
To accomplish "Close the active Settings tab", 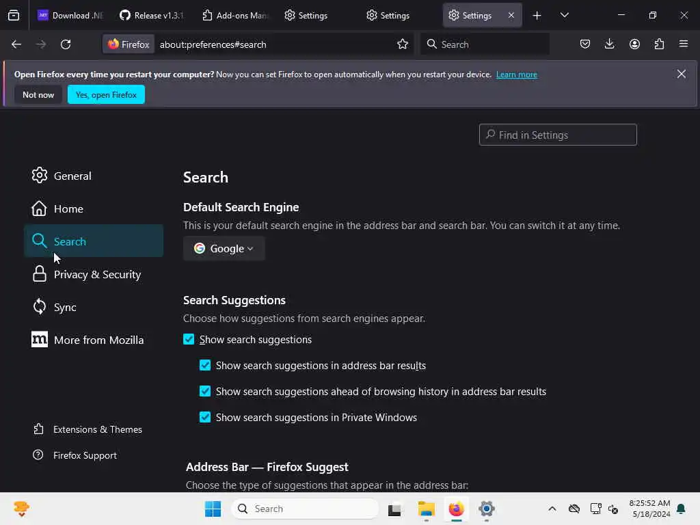I will point(511,15).
